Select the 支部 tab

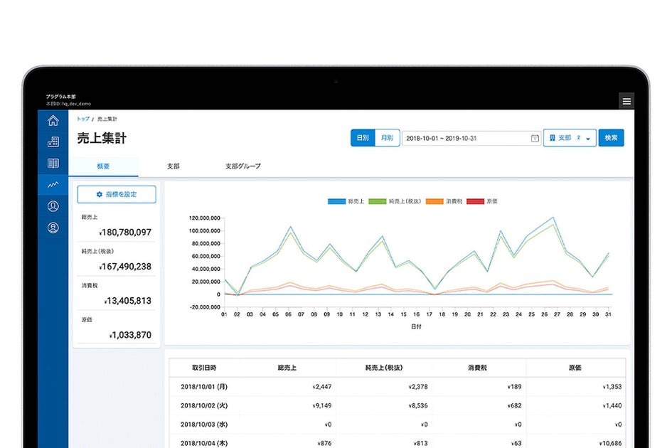pos(173,166)
